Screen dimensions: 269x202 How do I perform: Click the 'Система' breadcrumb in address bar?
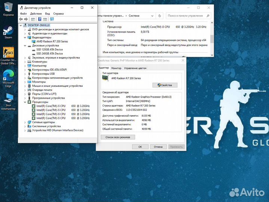(x=134, y=16)
